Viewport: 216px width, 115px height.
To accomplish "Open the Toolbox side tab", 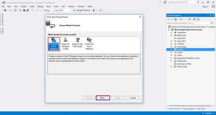I will click(2, 31).
